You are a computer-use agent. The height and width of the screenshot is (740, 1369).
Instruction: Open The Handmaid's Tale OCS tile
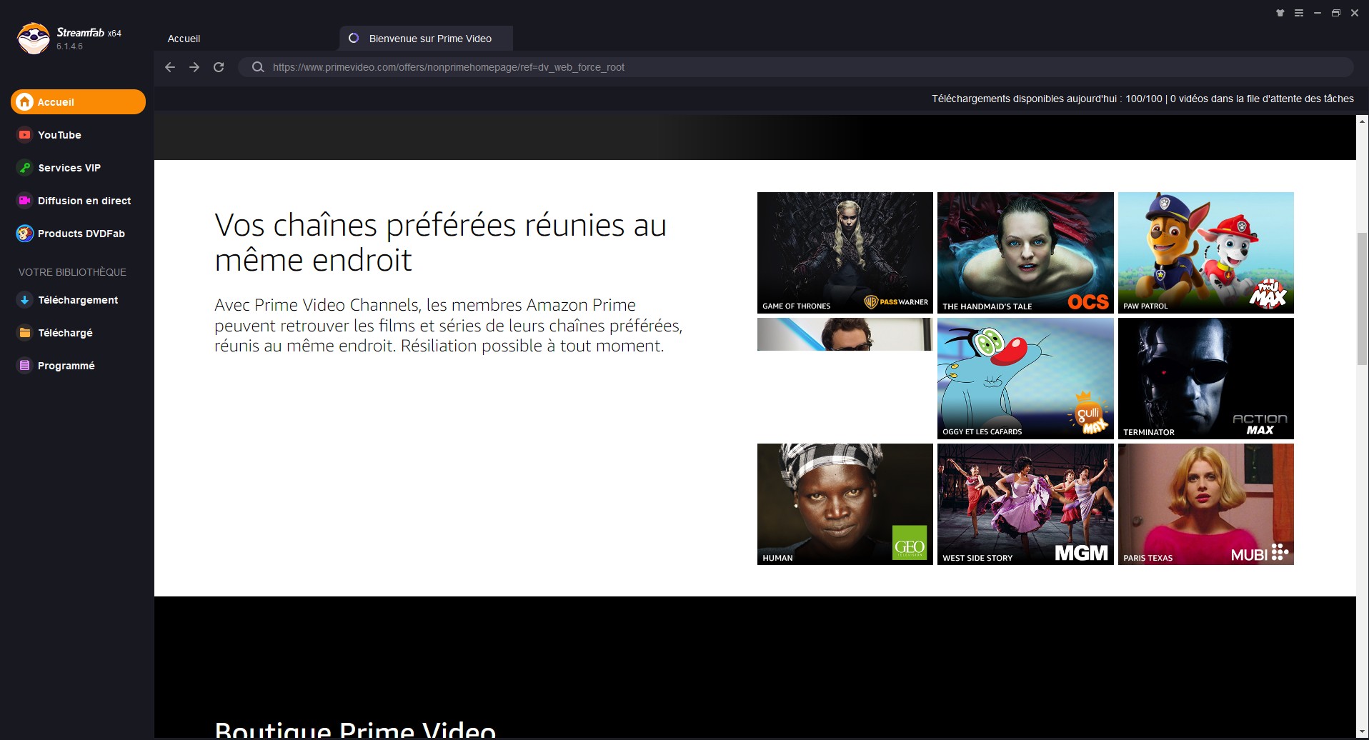1025,253
